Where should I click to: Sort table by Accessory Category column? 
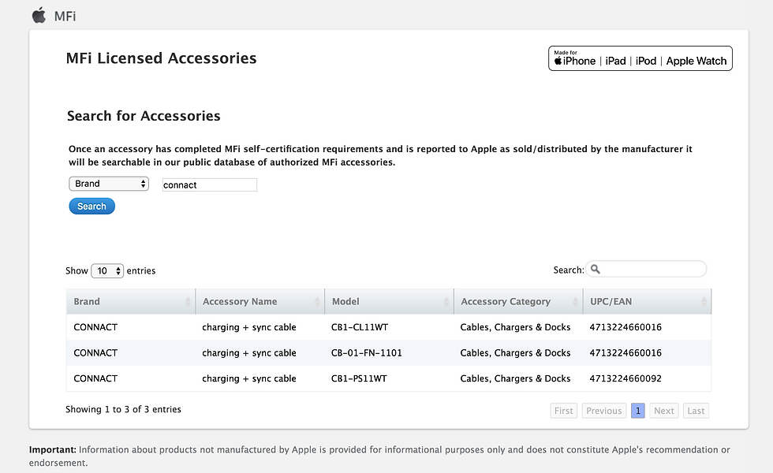tap(518, 302)
